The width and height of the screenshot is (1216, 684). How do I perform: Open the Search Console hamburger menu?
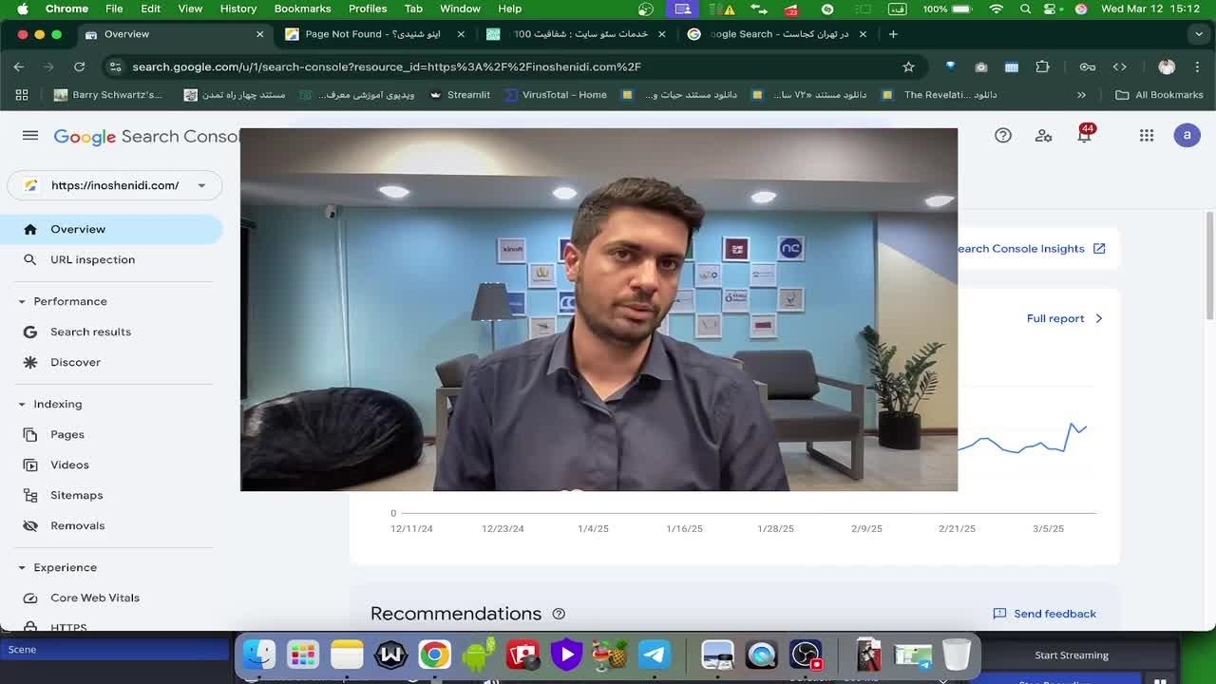click(x=30, y=136)
